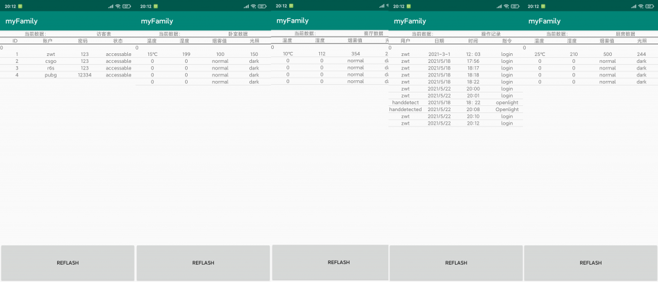Select the r6s account cell
This screenshot has width=658, height=282.
point(51,68)
